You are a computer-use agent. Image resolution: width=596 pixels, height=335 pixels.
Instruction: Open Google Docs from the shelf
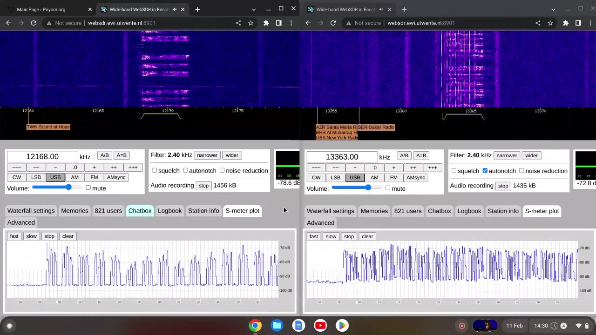coord(298,325)
